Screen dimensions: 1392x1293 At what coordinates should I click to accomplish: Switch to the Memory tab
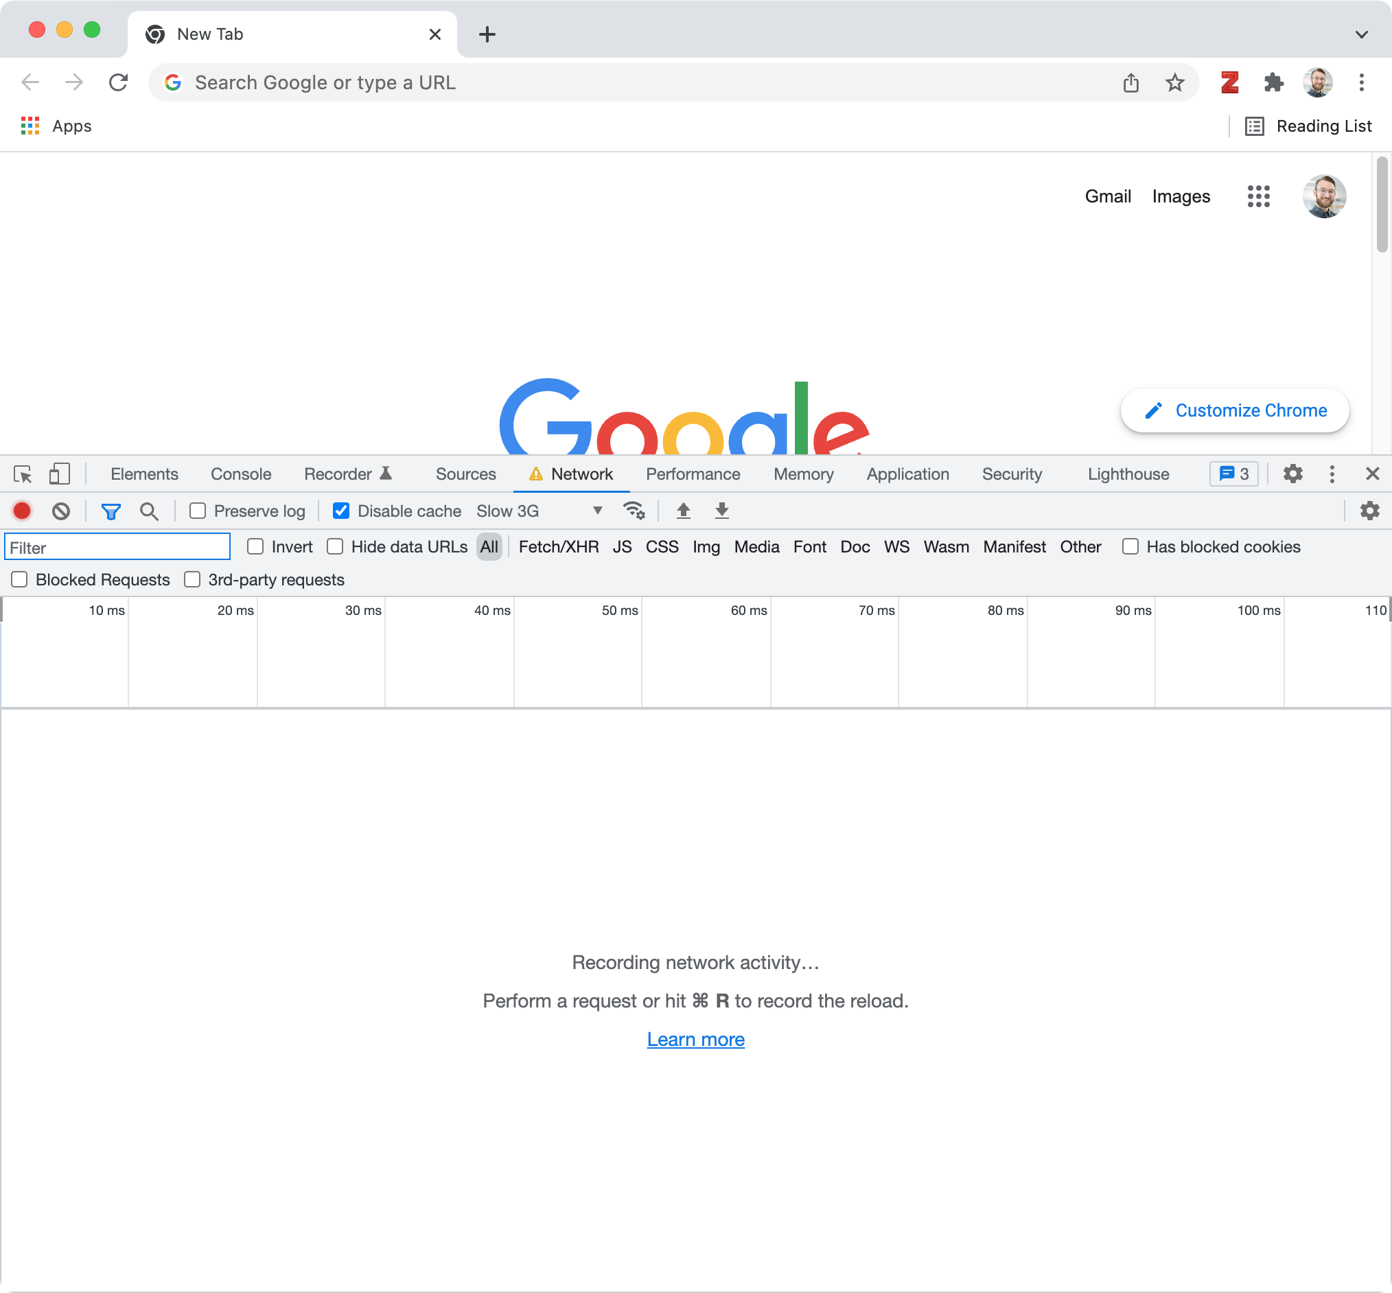(804, 474)
